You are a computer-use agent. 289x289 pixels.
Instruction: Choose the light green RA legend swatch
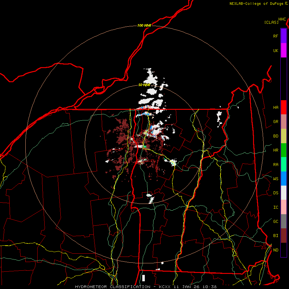(x=284, y=164)
